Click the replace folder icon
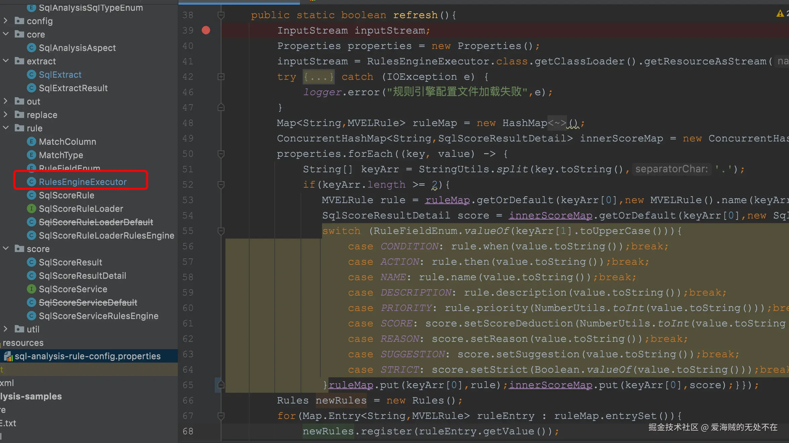This screenshot has height=443, width=789. (x=19, y=115)
